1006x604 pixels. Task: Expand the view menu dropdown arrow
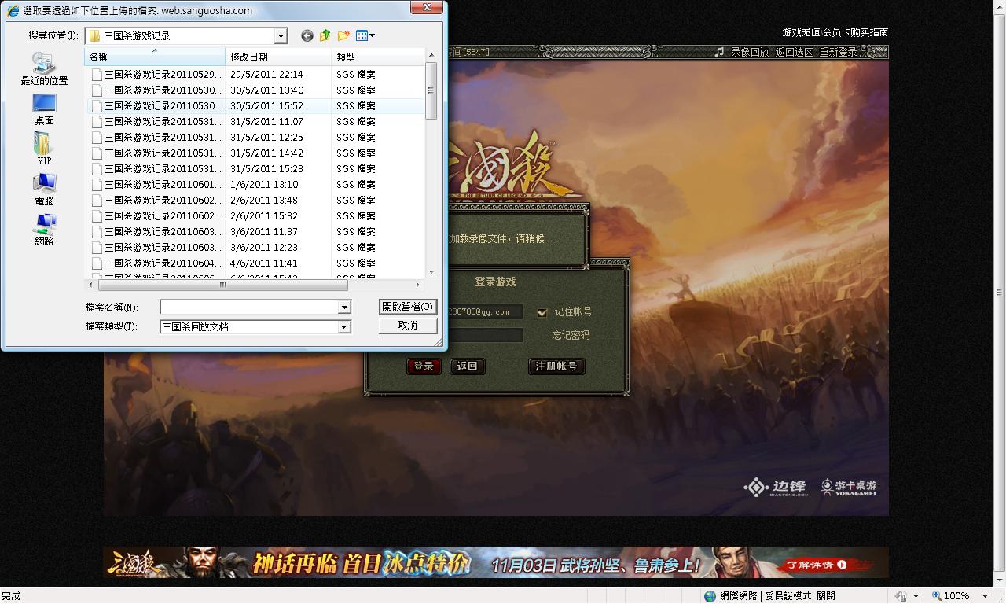pyautogui.click(x=372, y=35)
